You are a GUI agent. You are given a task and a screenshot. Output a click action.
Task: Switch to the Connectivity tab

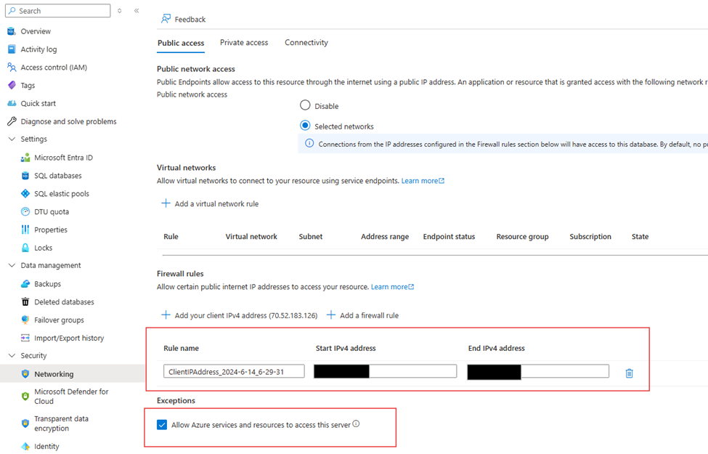coord(306,42)
